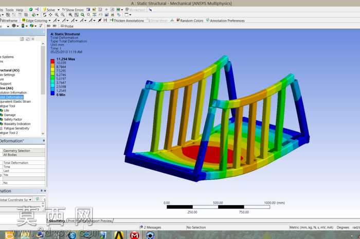Screen dimensions: 360x239
Task: Click the outline panel expand-all icon
Action: [22, 39]
